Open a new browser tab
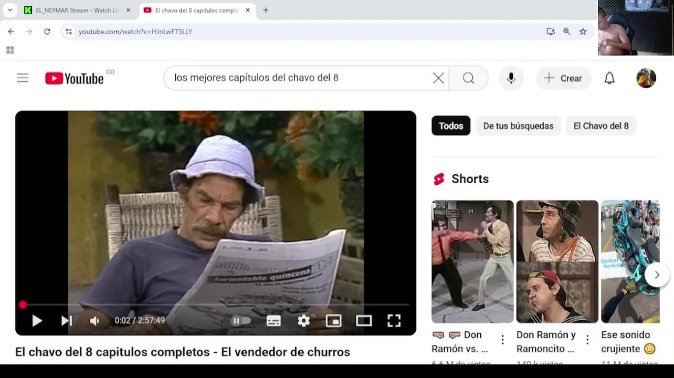674x378 pixels. [x=266, y=10]
